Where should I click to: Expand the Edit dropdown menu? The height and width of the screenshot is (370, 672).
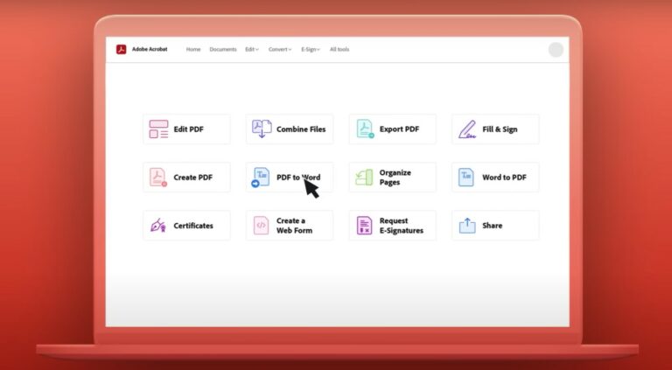[251, 50]
